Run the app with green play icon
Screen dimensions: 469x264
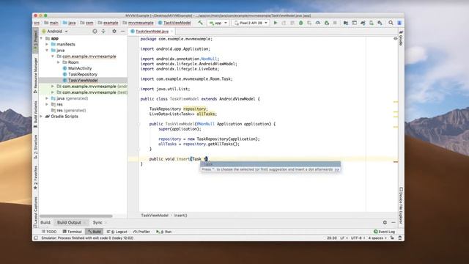pos(276,23)
